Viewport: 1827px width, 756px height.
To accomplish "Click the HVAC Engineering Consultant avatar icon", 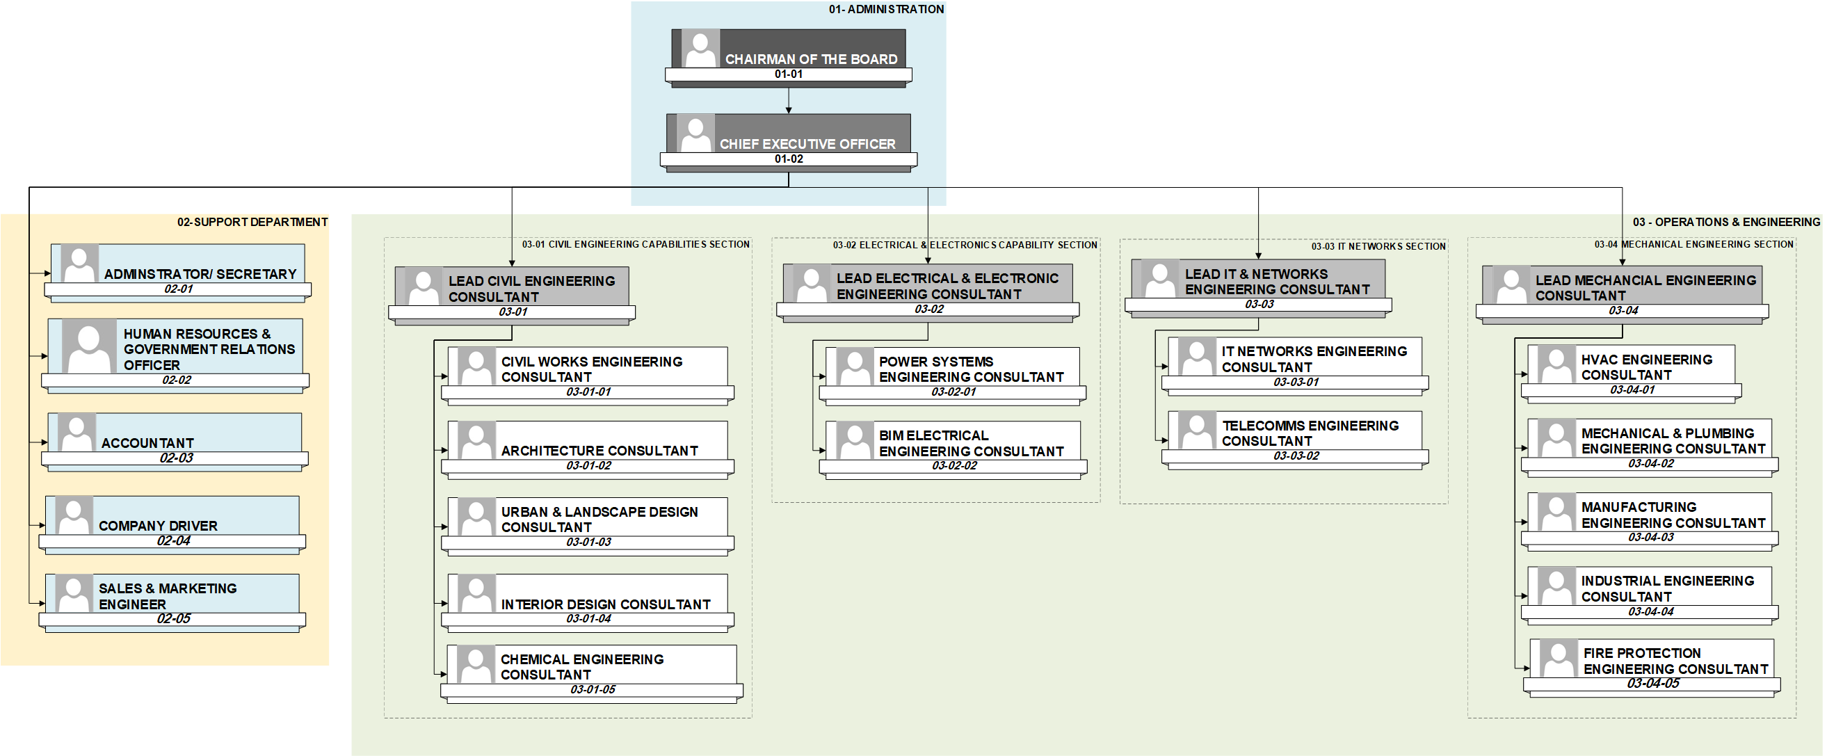I will click(x=1556, y=365).
